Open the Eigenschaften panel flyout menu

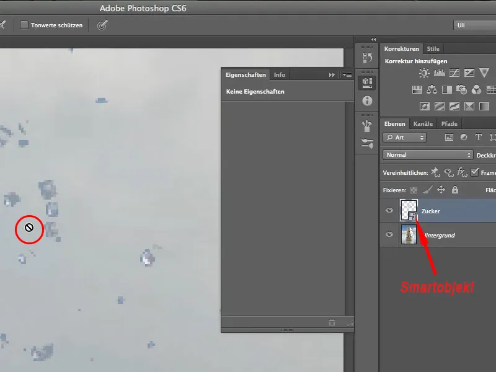[x=347, y=74]
